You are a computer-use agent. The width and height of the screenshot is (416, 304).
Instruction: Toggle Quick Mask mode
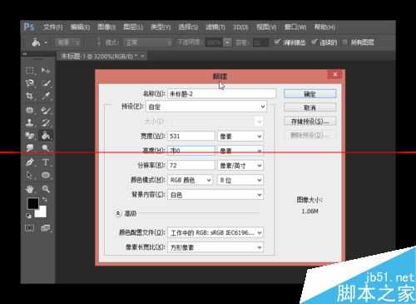(x=30, y=228)
